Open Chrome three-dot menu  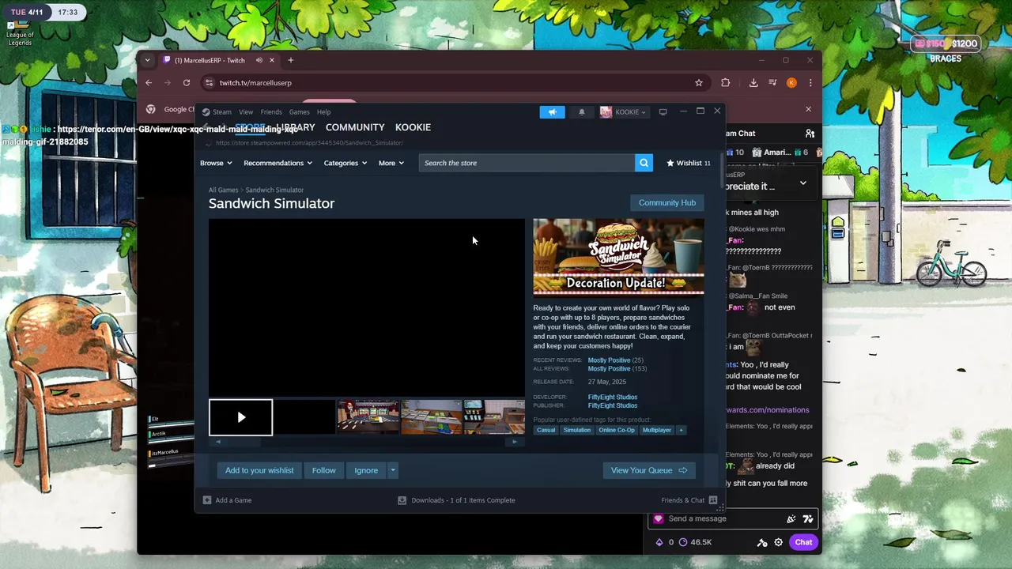pos(810,83)
